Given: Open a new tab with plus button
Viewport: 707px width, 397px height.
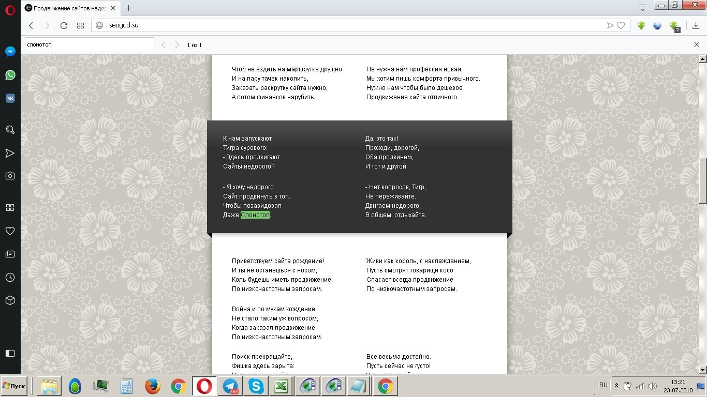Looking at the screenshot, I should pos(129,8).
